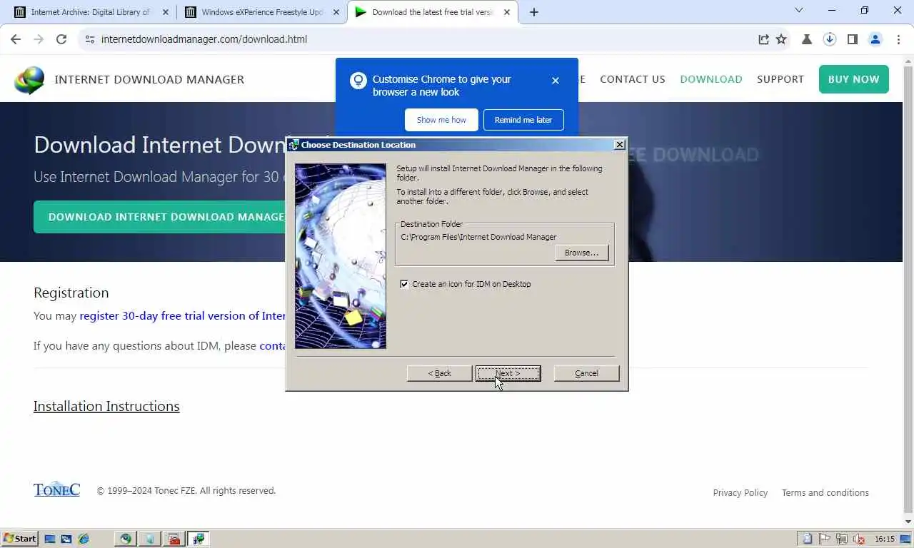
Task: Close the Internet Archive tab
Action: (165, 12)
